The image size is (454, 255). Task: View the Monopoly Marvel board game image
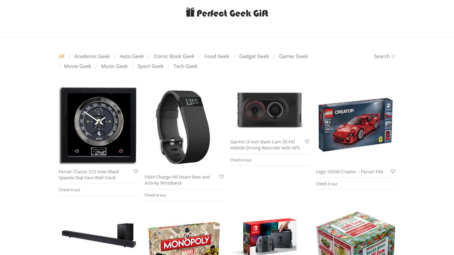(x=184, y=238)
